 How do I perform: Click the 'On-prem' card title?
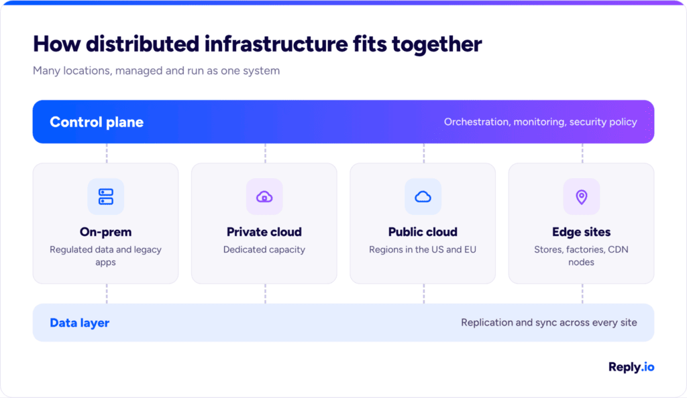pyautogui.click(x=105, y=232)
